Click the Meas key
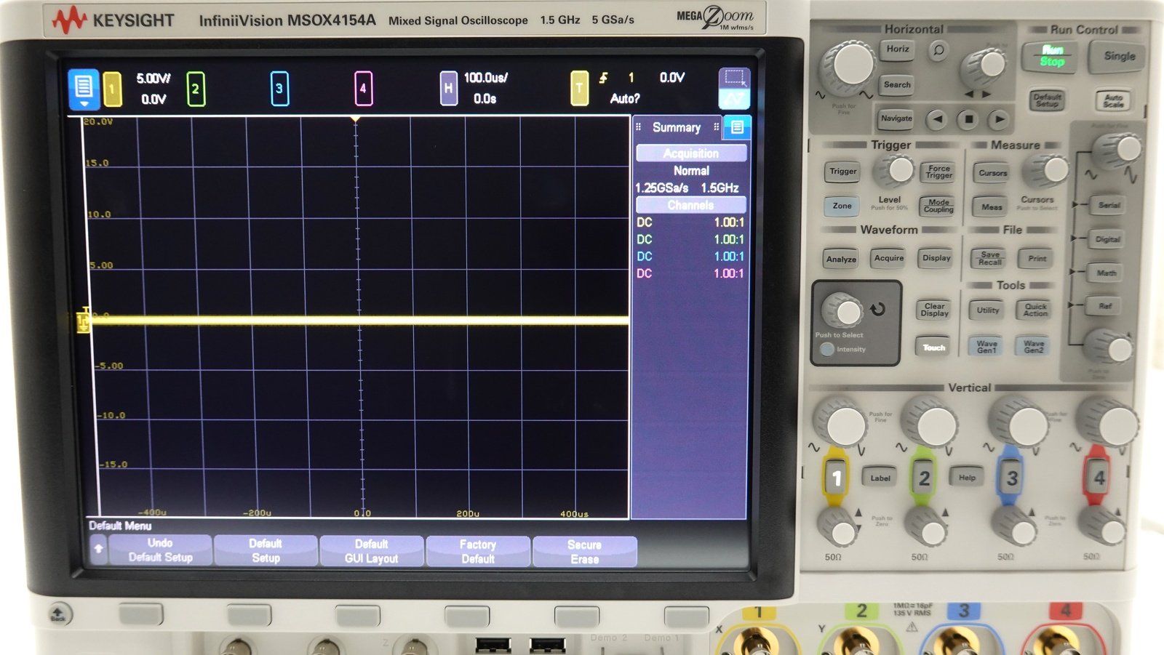This screenshot has height=655, width=1164. (x=992, y=207)
